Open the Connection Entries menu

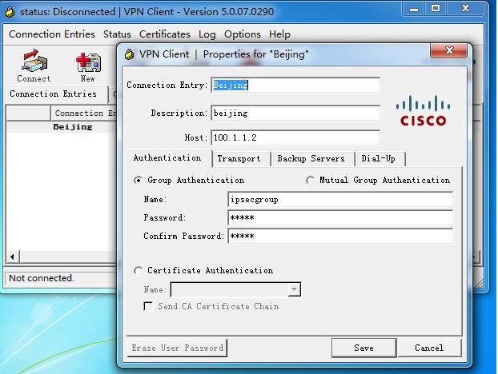coord(52,34)
